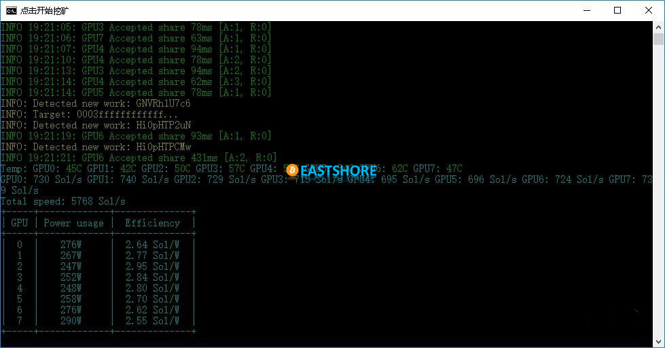Screen dimensions: 665x348
Task: Click the text Detected new work: Hi0pHTPCMw
Action: click(x=112, y=147)
